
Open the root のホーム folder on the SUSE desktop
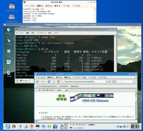12,8
